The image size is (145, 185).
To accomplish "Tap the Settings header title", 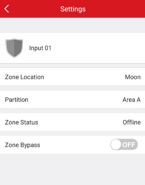I will (x=73, y=9).
